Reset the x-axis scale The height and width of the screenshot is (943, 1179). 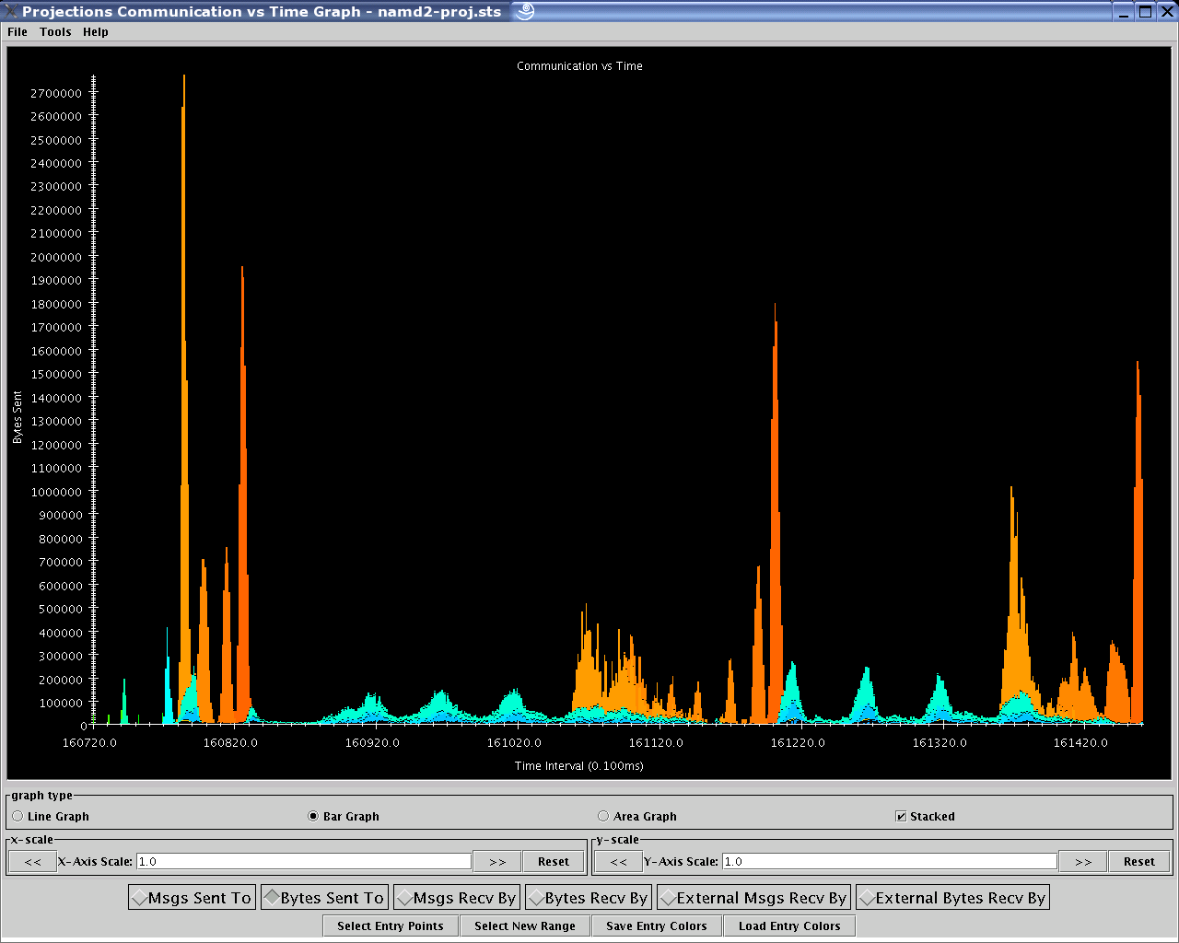(554, 862)
